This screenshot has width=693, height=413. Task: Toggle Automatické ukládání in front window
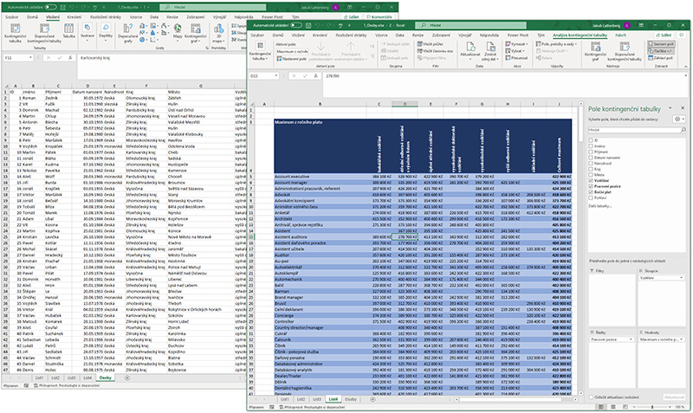click(x=296, y=25)
